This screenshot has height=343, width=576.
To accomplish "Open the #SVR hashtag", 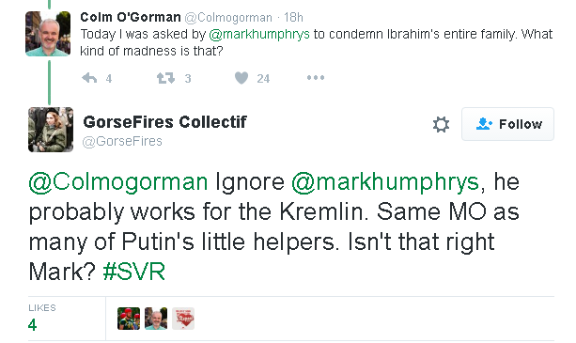I will pos(134,272).
